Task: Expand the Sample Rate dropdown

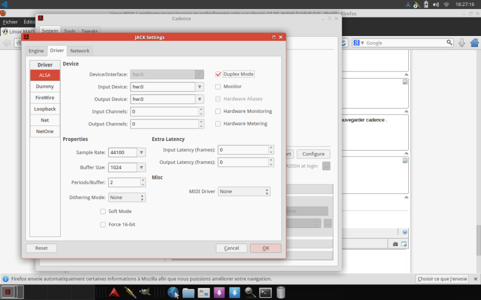Action: pyautogui.click(x=127, y=152)
